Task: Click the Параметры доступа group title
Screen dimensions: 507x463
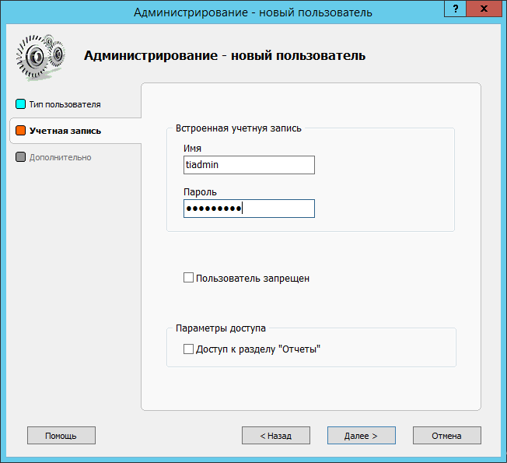Action: tap(221, 328)
